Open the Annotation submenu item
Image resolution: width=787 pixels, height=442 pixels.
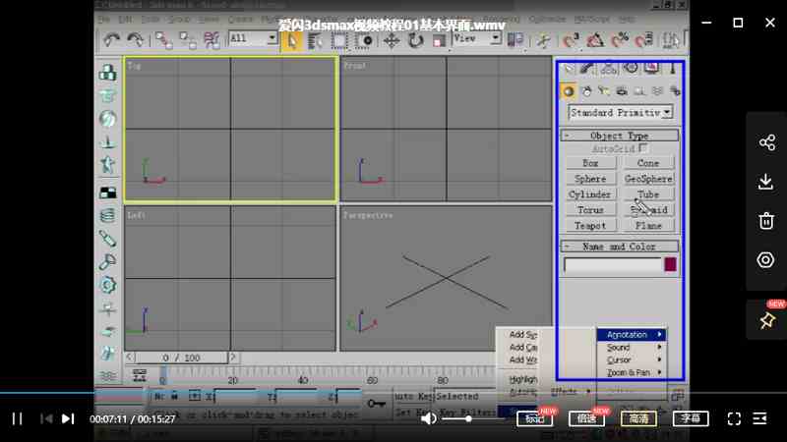[631, 335]
